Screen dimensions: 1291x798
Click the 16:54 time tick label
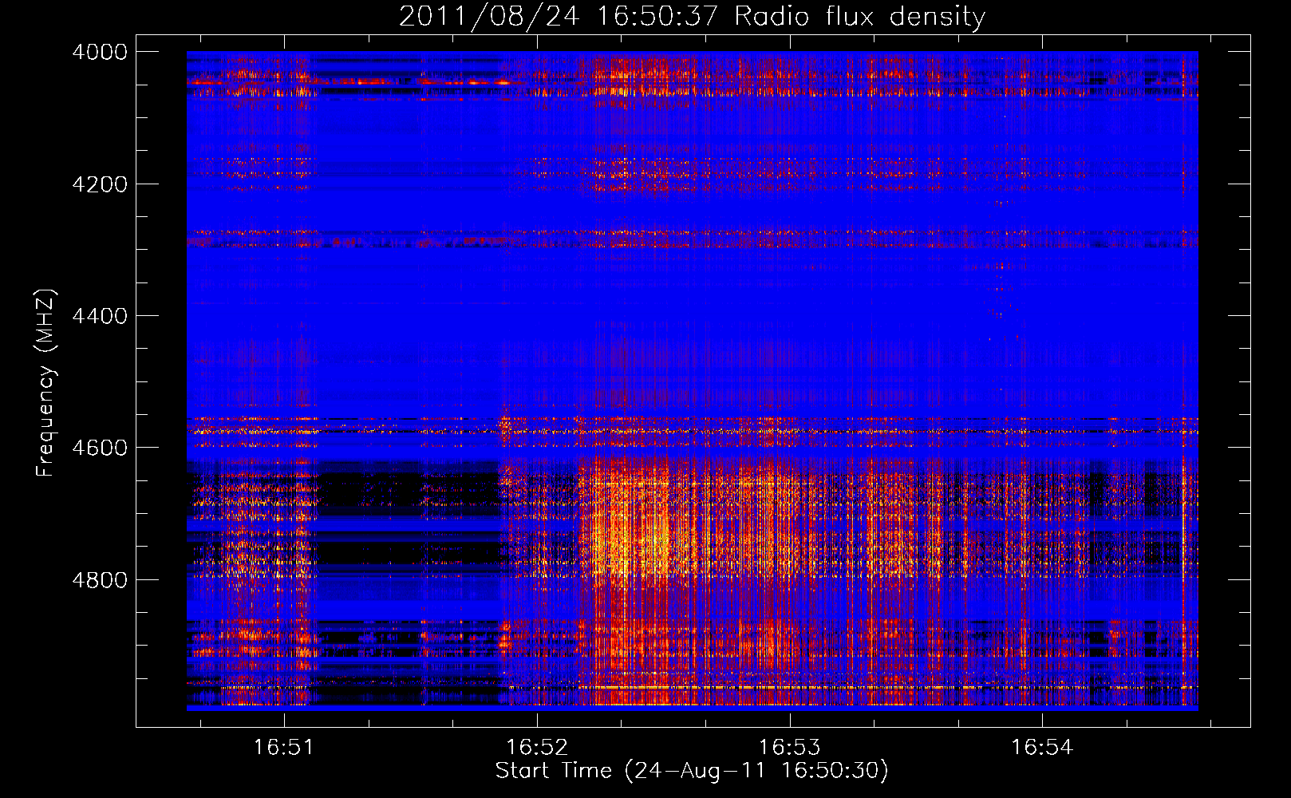tap(1042, 747)
